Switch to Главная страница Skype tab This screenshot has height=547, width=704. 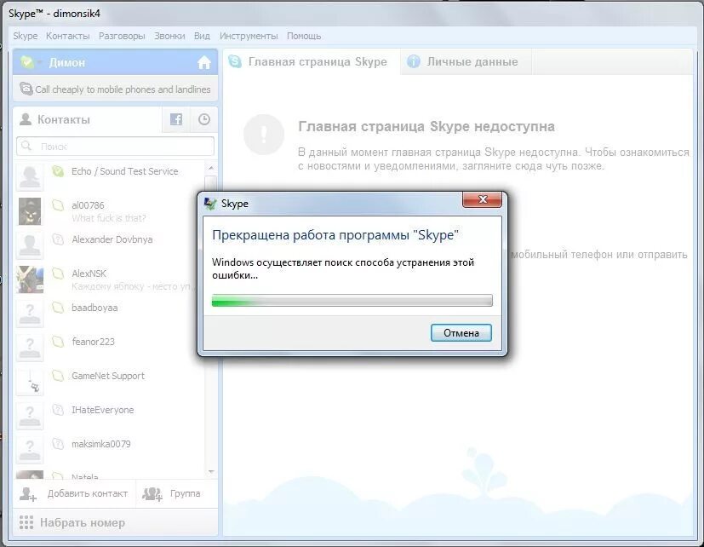tap(312, 61)
